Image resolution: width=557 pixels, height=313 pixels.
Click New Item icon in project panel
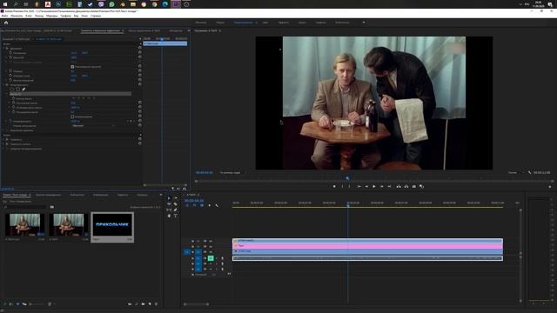point(150,304)
